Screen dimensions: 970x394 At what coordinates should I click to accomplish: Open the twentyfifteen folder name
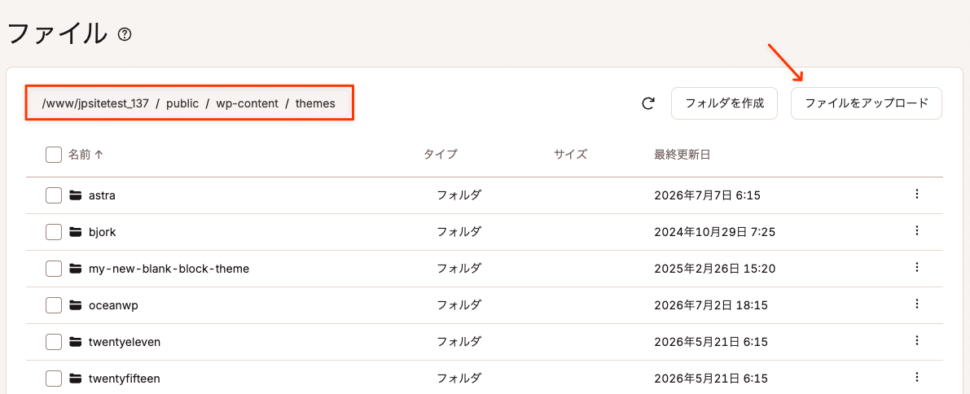pyautogui.click(x=125, y=379)
